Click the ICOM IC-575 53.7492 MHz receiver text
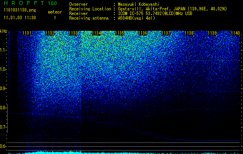The width and height of the screenshot is (243, 154). click(x=155, y=13)
